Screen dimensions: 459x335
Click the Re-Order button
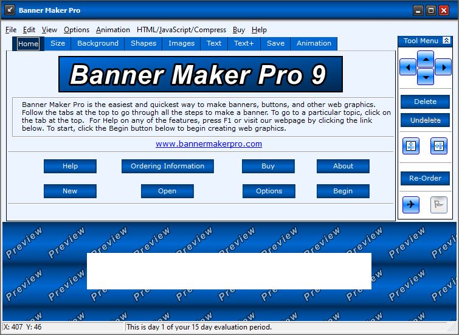coord(425,178)
